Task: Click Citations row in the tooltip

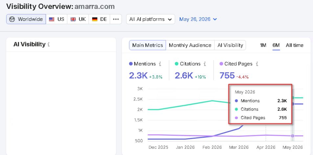Action: 261,109
